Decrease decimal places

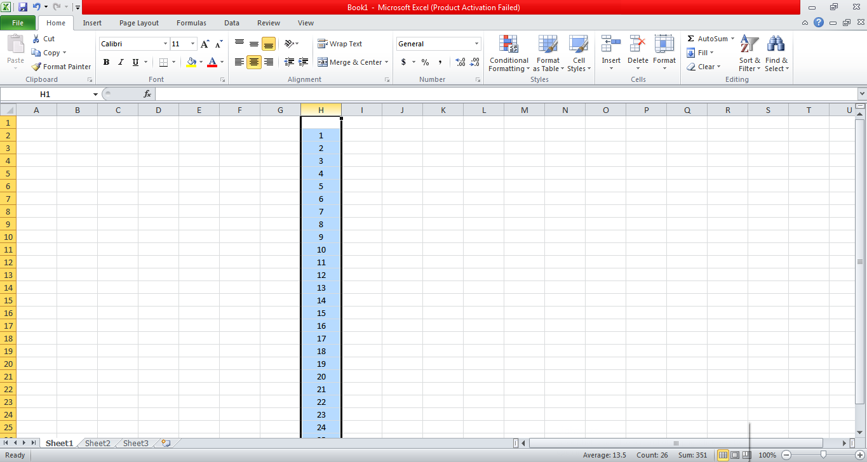coord(475,62)
